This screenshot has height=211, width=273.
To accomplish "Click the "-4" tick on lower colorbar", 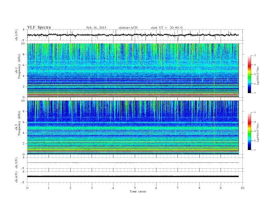I will (x=254, y=122).
